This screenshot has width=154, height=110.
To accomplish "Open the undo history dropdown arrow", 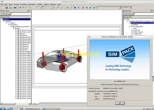I will point(23,8).
